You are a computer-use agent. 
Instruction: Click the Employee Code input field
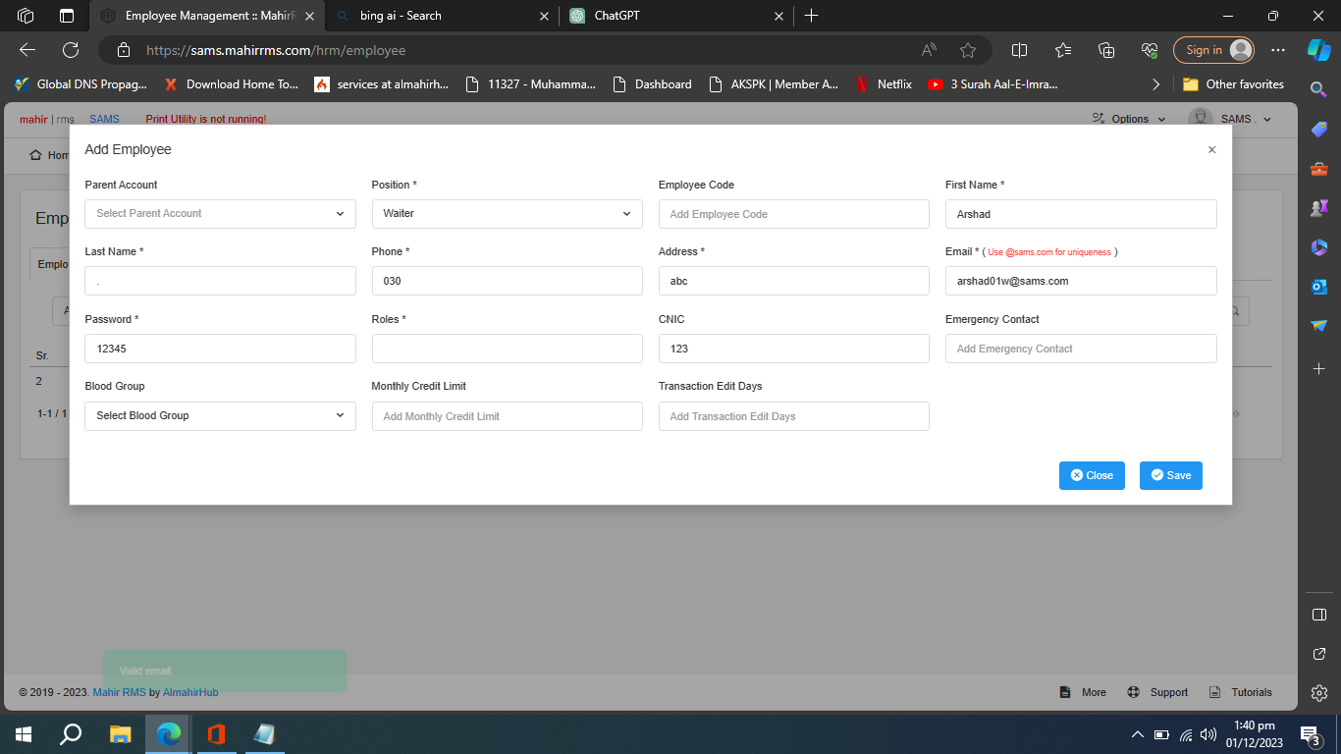[793, 214]
